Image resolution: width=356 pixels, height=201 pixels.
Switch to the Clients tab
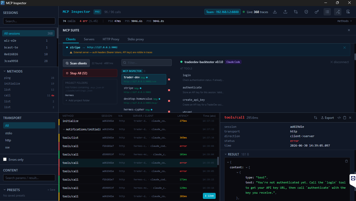click(x=71, y=39)
